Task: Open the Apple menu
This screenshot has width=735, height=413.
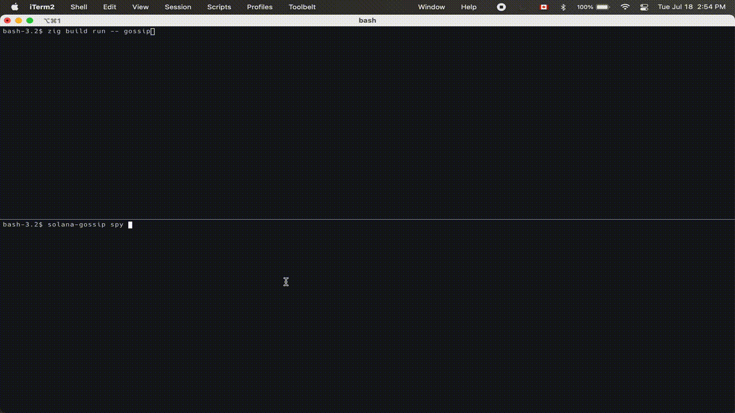Action: [x=15, y=7]
